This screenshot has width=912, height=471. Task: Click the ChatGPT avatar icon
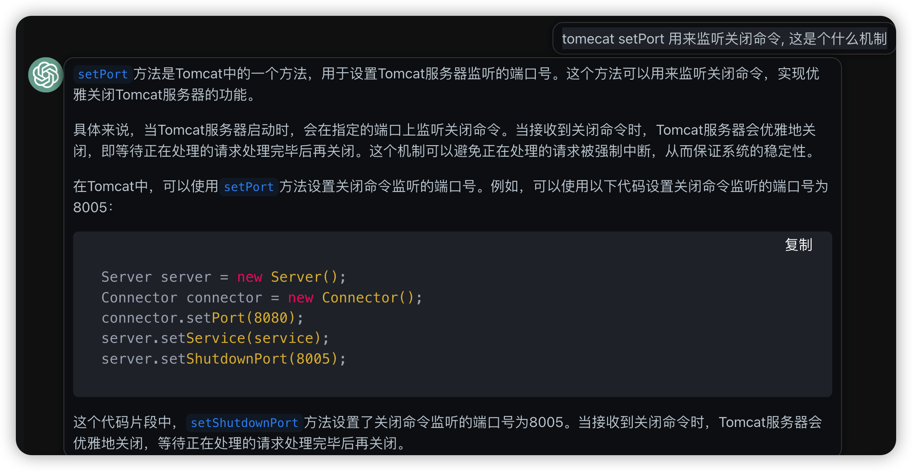[x=45, y=75]
